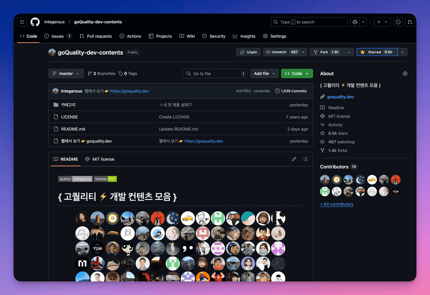Open Copilot chat icon in header
Image resolution: width=430 pixels, height=295 pixels.
point(355,22)
